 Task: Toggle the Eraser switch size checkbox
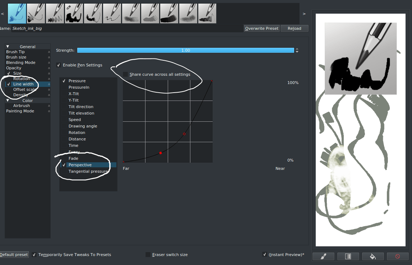(x=148, y=254)
